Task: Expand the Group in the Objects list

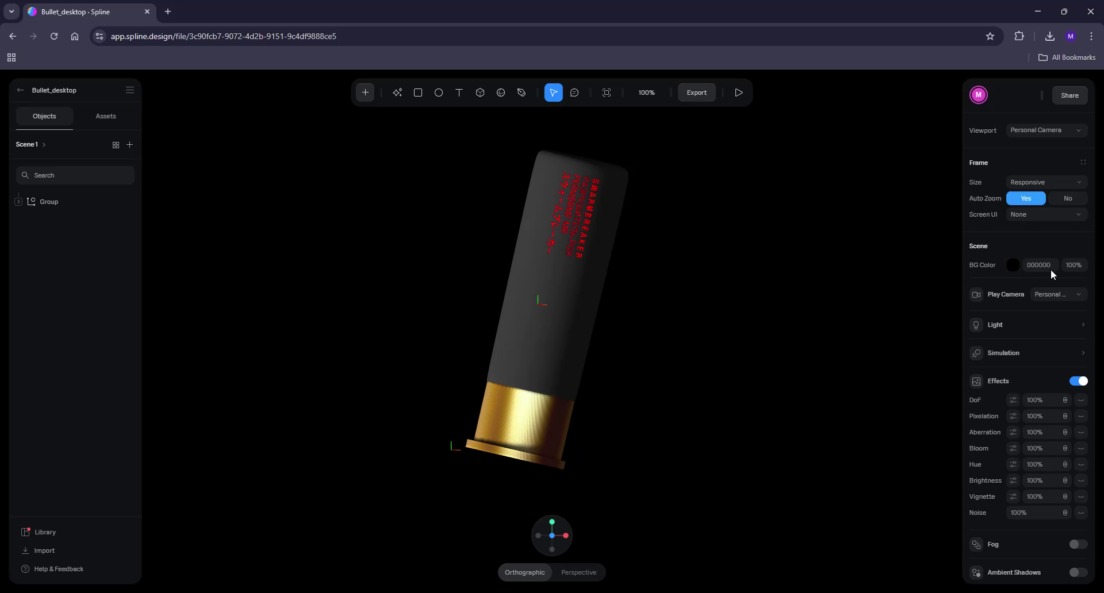Action: [x=19, y=202]
